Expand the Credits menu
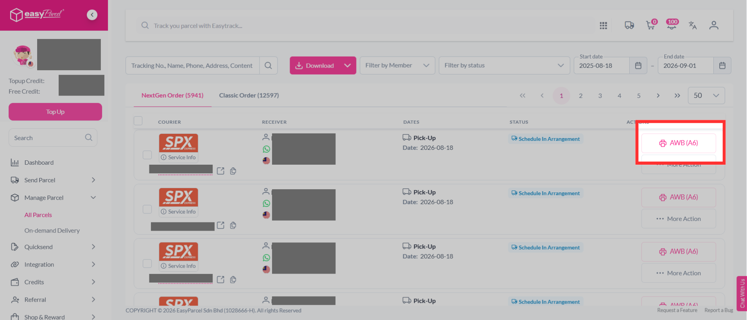747x320 pixels. (x=53, y=282)
